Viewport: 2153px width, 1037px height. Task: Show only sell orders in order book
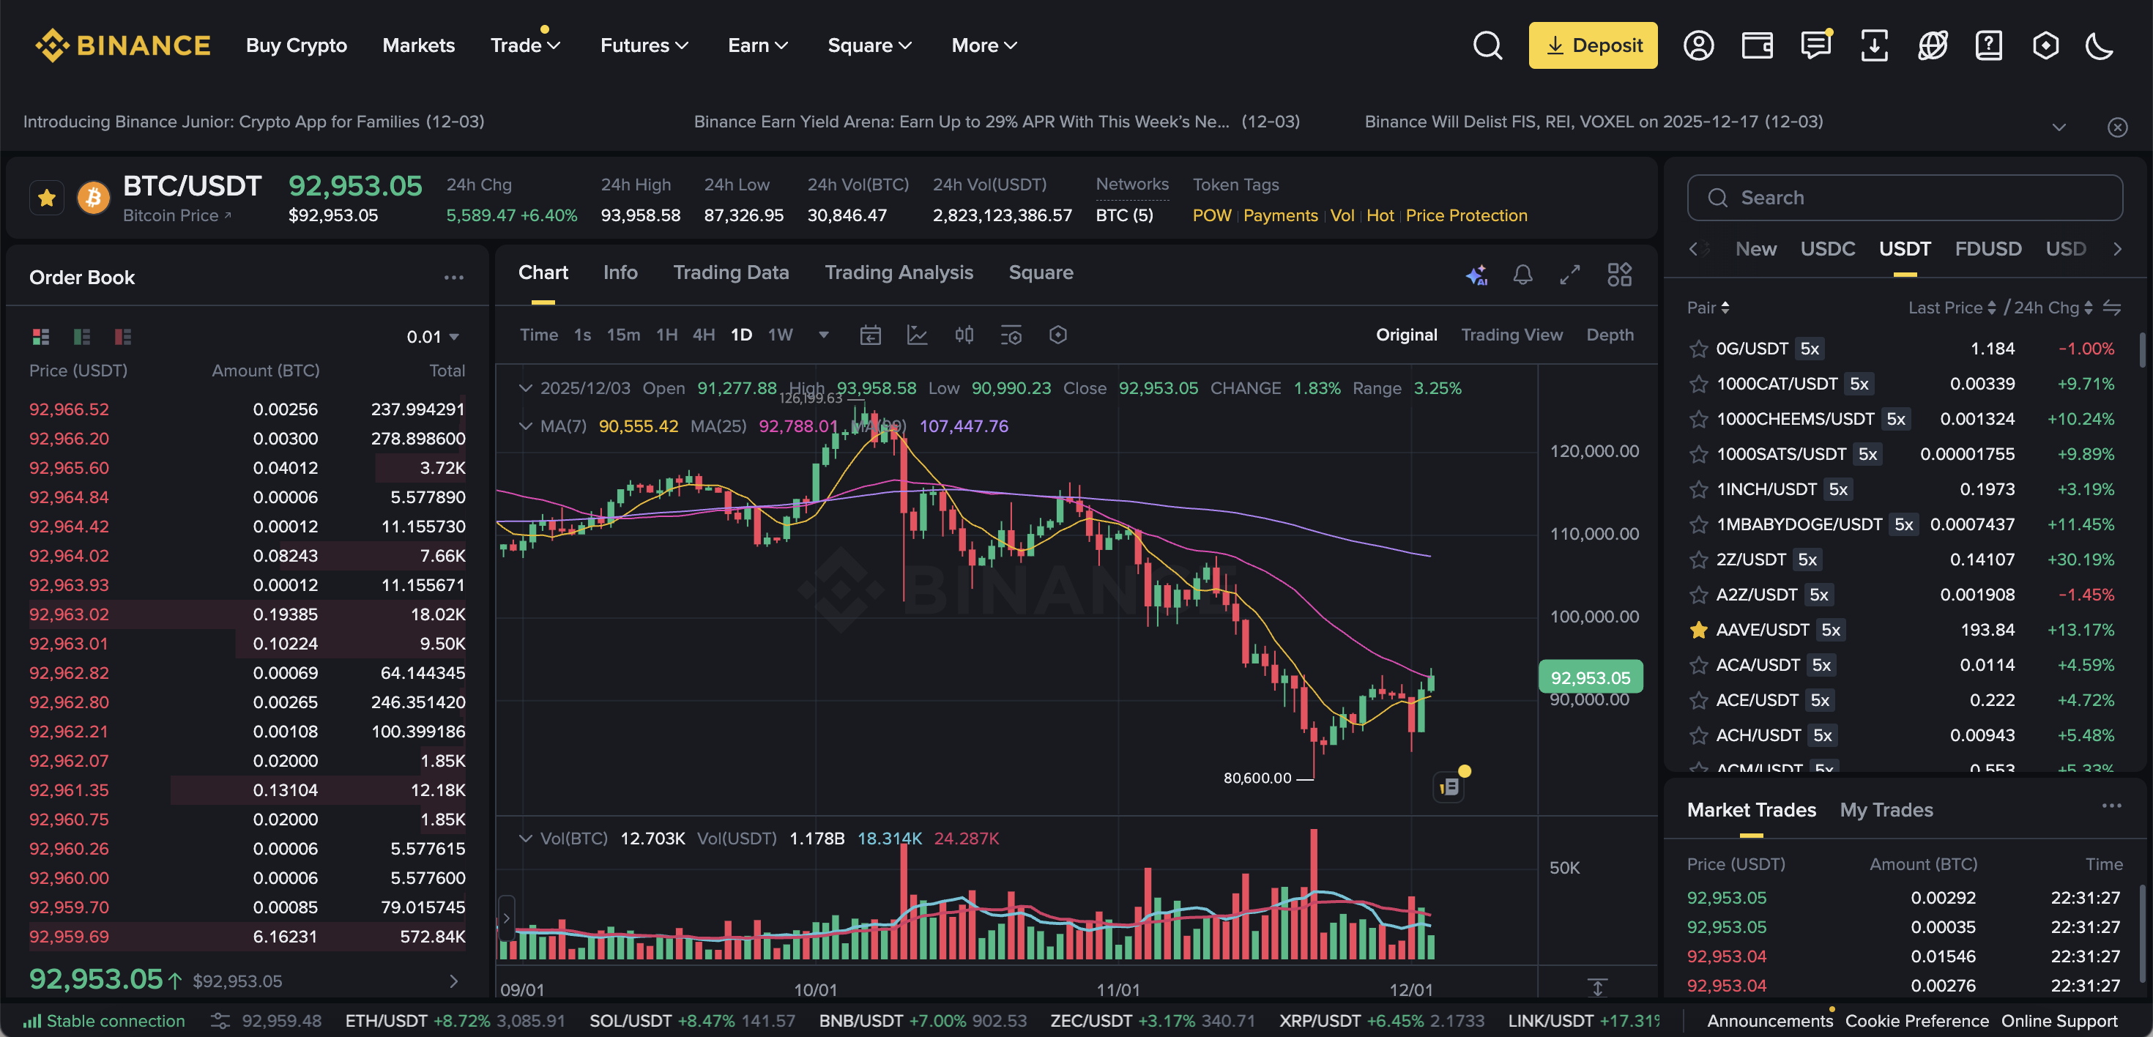pos(123,337)
